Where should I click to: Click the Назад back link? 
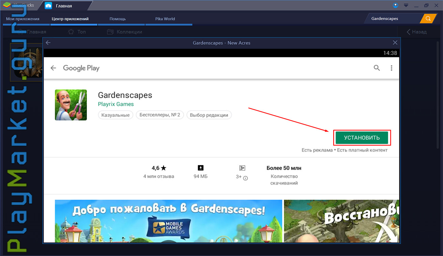point(416,32)
